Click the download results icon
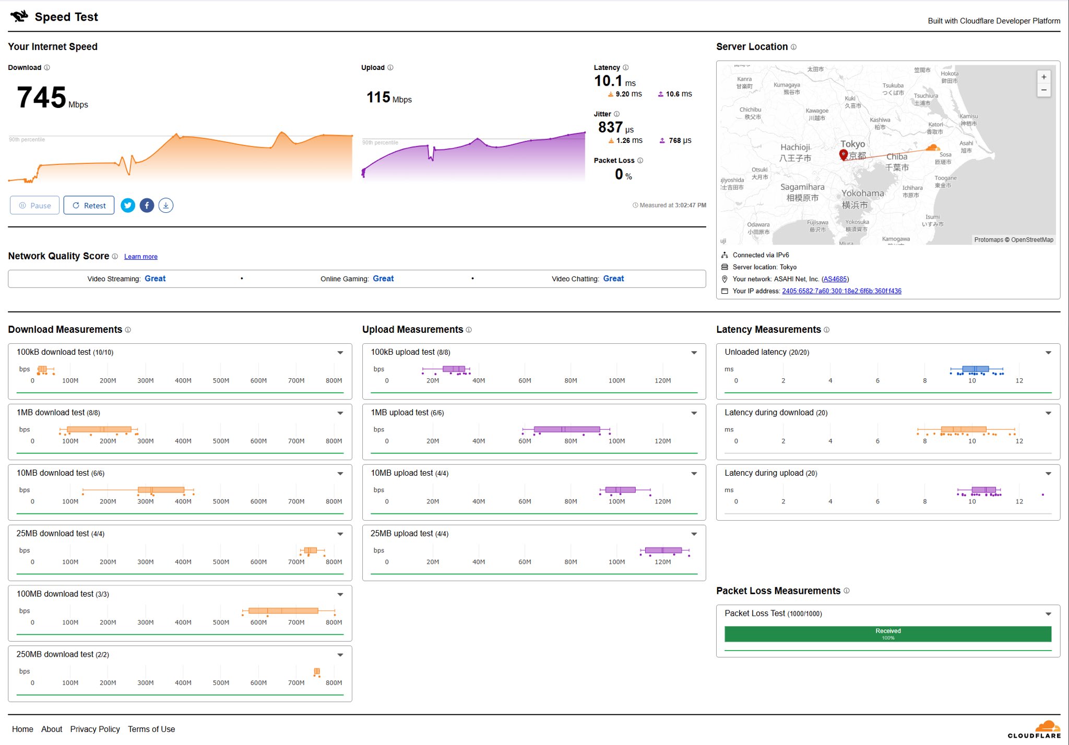This screenshot has height=745, width=1069. pyautogui.click(x=166, y=206)
